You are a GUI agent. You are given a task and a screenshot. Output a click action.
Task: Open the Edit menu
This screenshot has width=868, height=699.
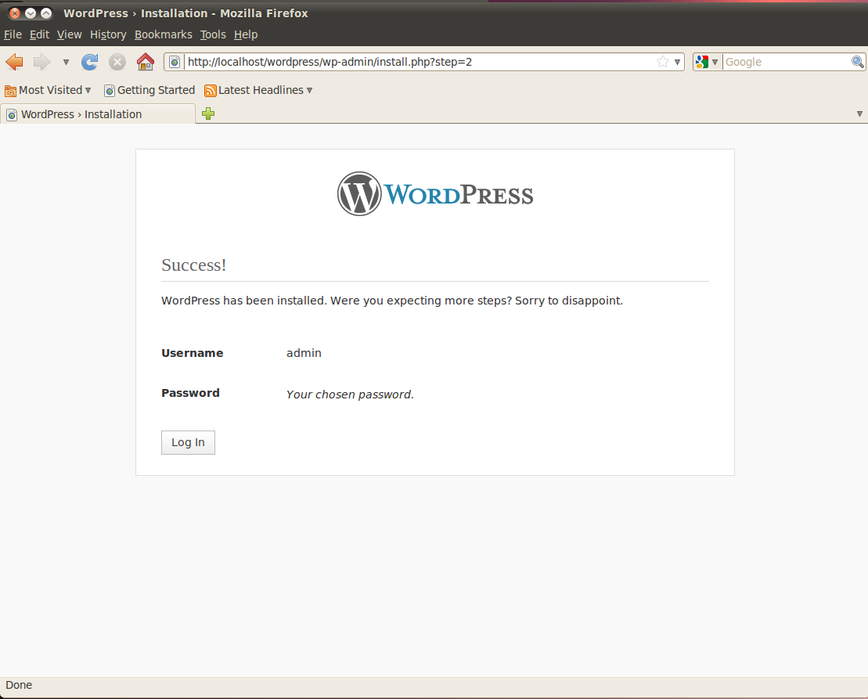click(39, 34)
